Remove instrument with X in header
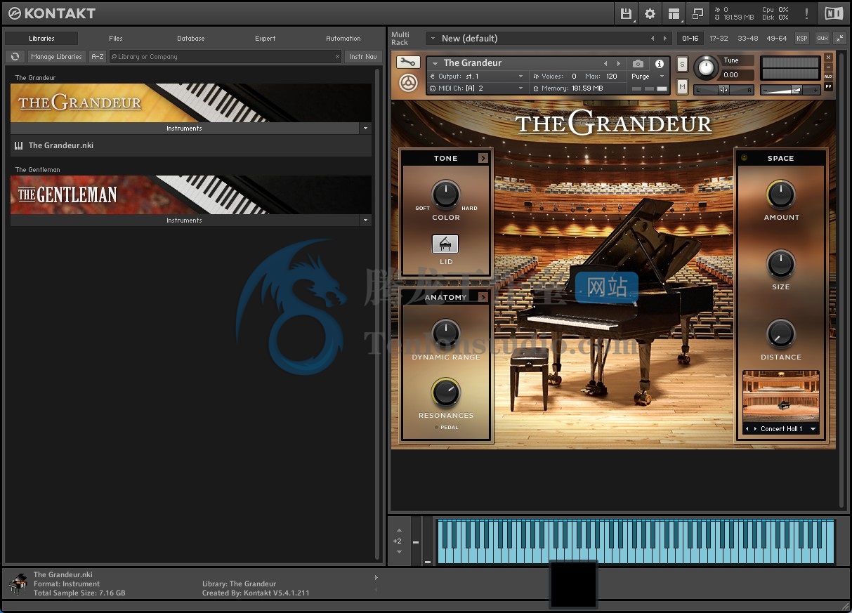This screenshot has height=613, width=852. (828, 58)
